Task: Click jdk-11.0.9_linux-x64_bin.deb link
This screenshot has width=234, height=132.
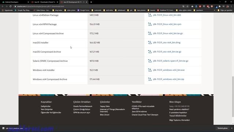Action: pyautogui.click(x=167, y=15)
